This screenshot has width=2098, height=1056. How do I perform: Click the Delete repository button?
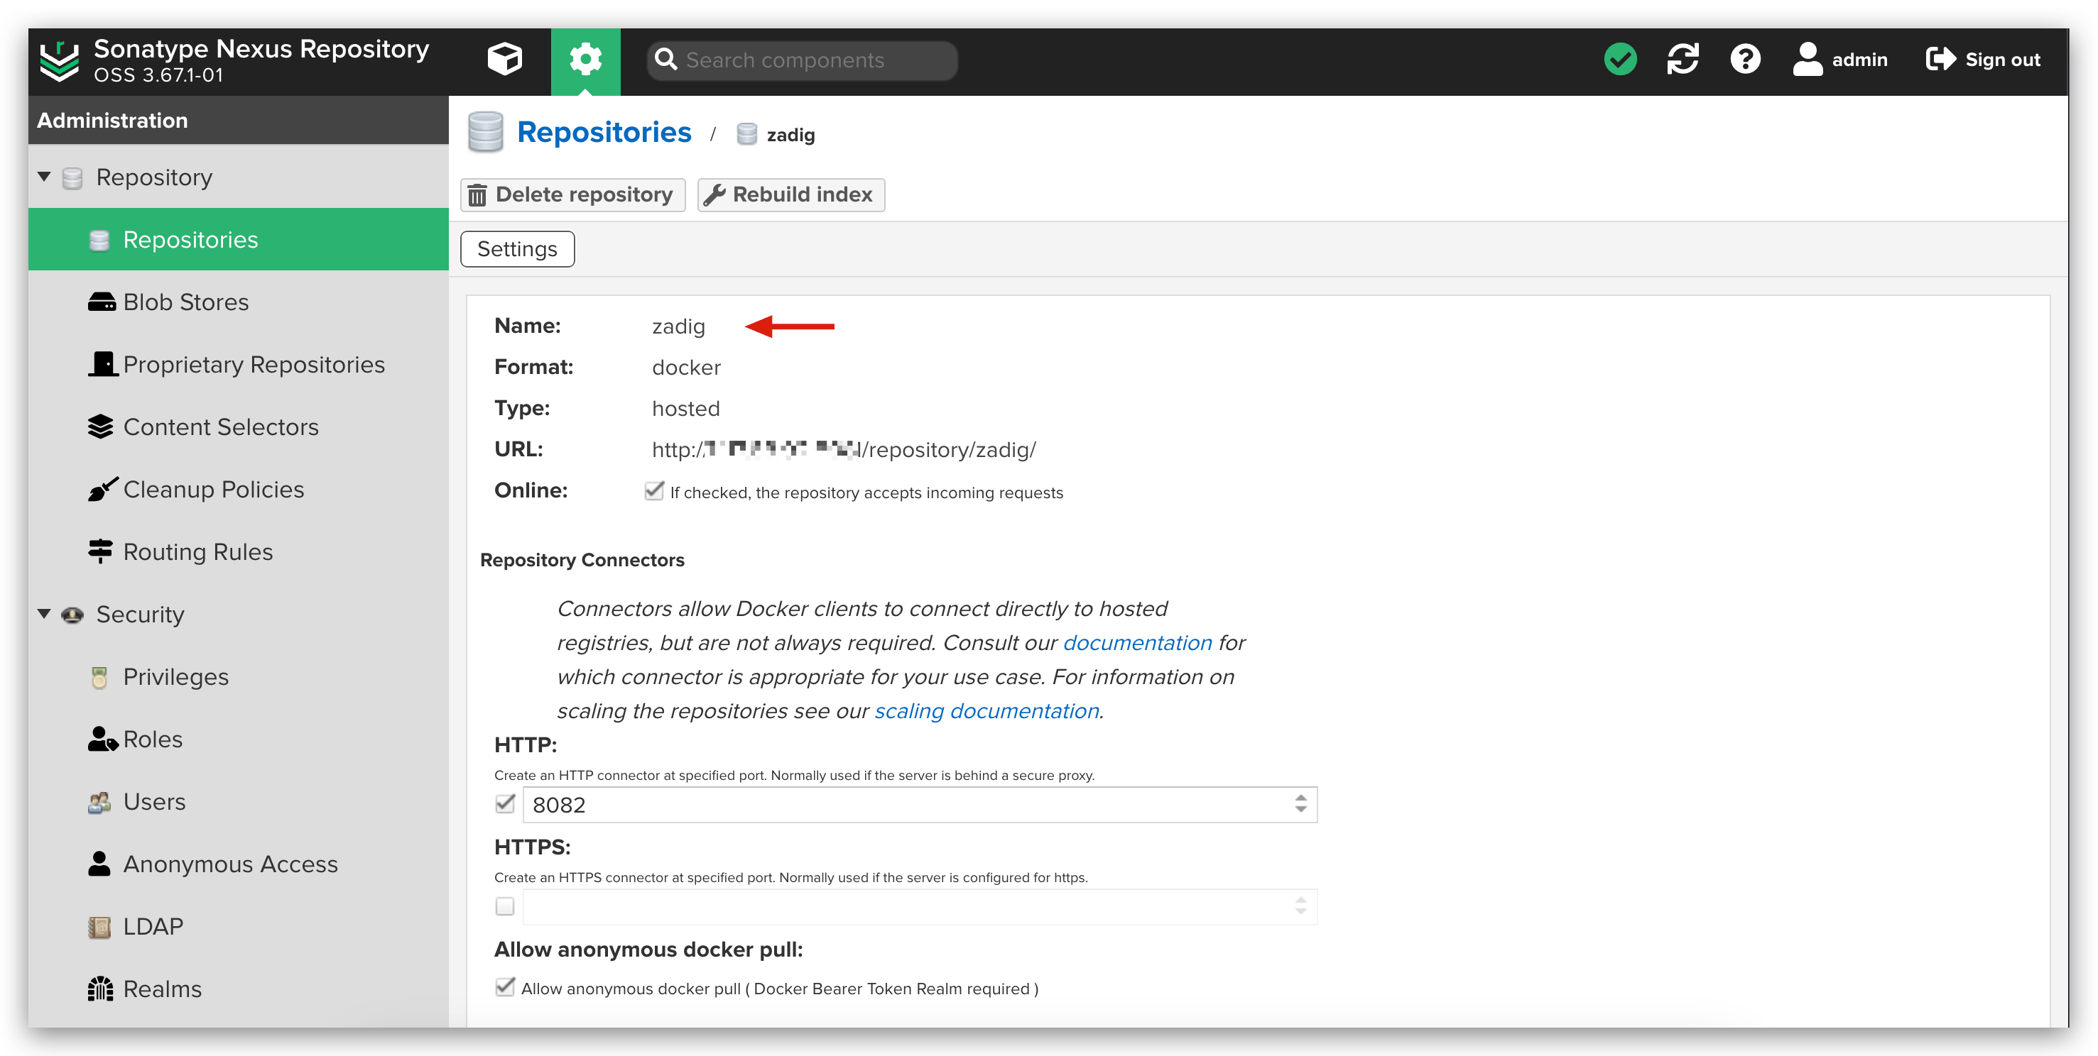(x=572, y=194)
